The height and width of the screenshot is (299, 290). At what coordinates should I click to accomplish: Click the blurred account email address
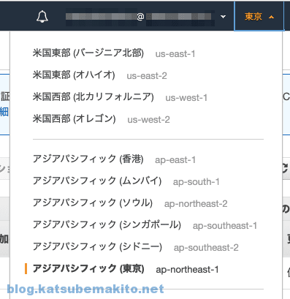140,17
